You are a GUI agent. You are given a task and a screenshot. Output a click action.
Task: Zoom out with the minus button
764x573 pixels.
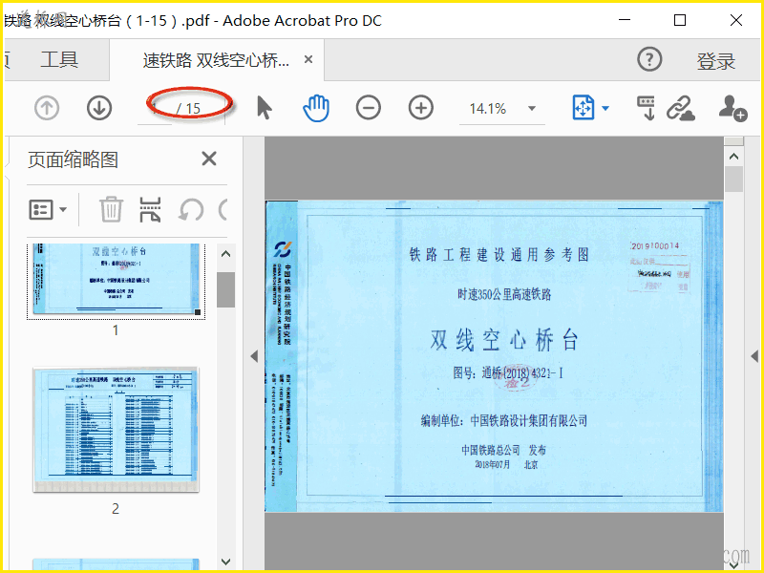click(x=369, y=108)
